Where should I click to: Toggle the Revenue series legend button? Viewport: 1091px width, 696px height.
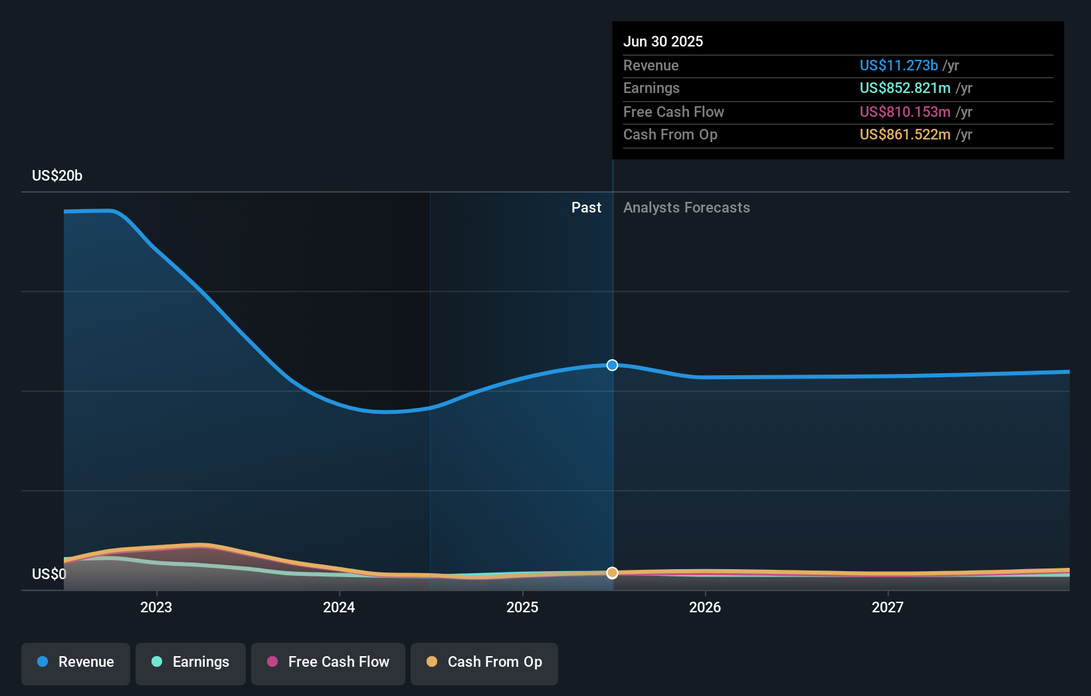click(76, 663)
